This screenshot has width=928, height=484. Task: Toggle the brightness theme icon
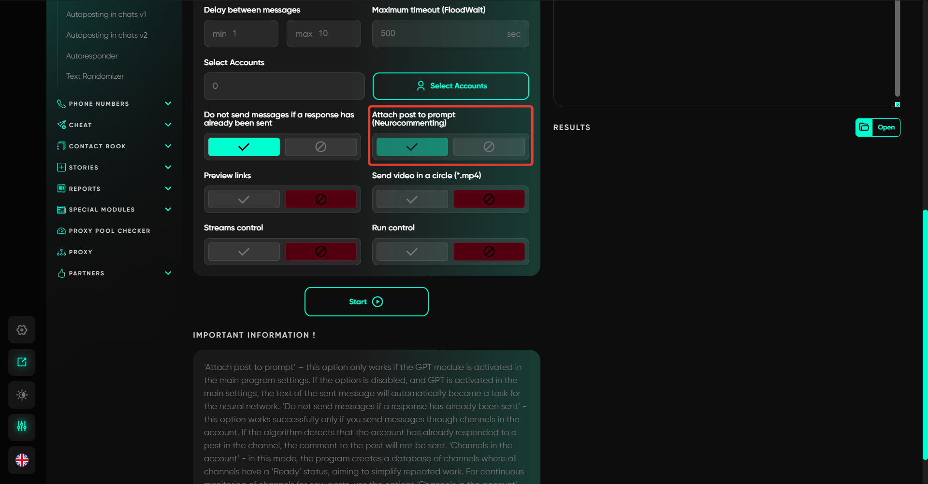tap(22, 395)
